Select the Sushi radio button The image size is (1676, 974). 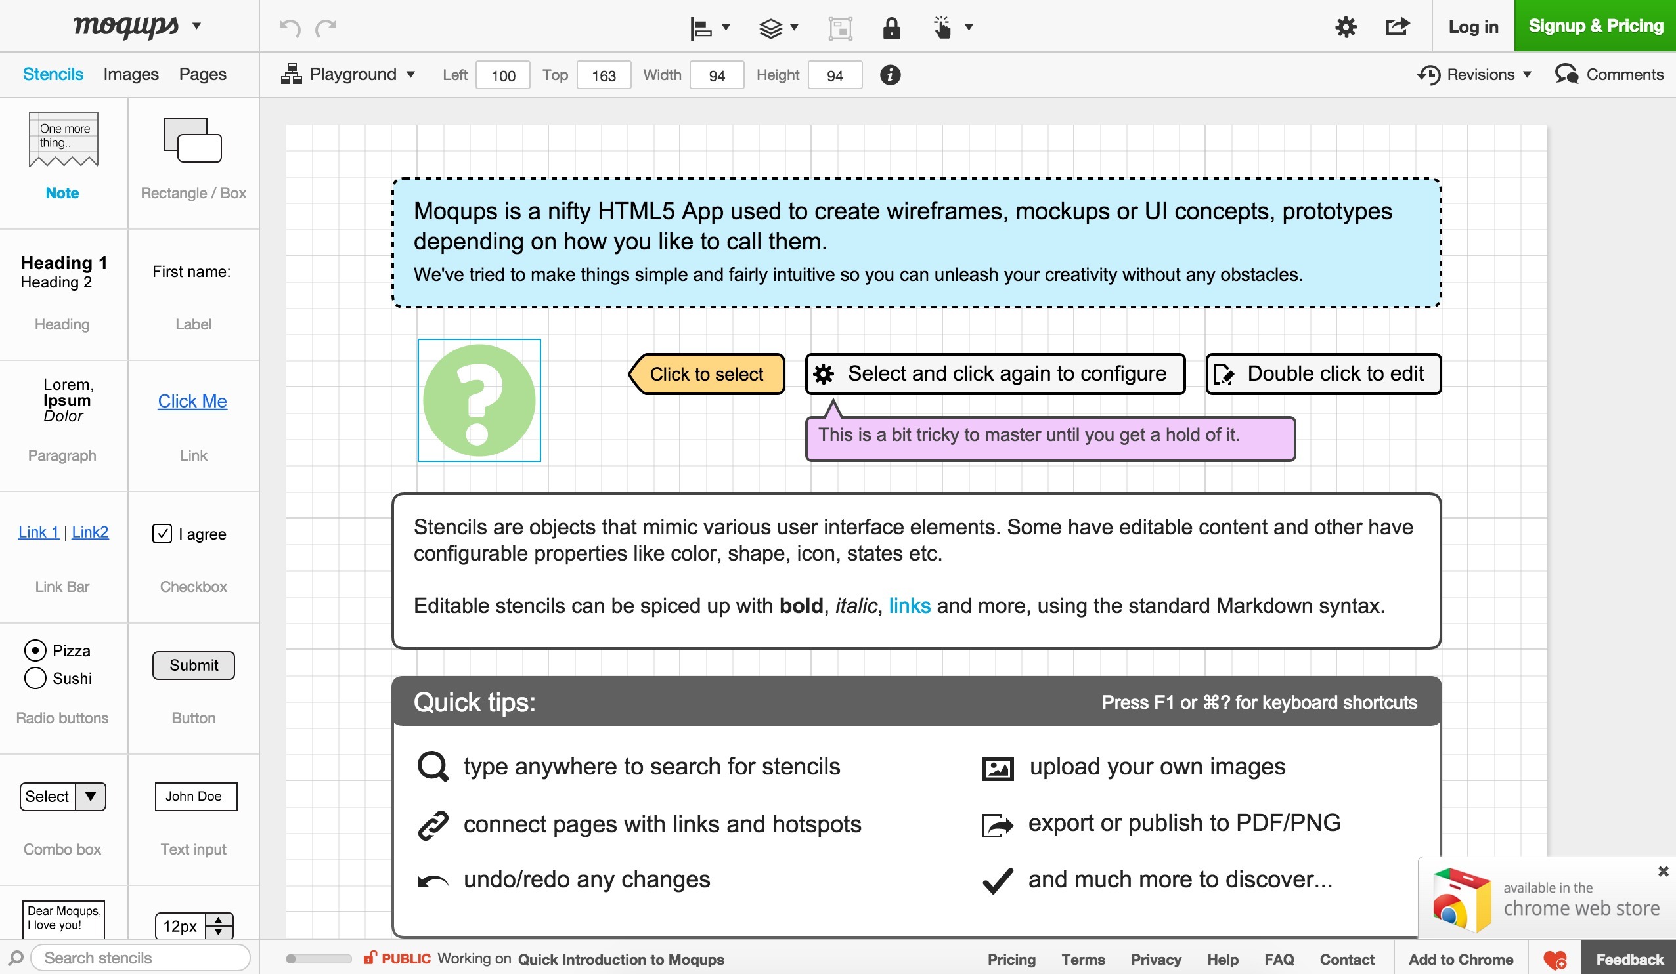(35, 678)
